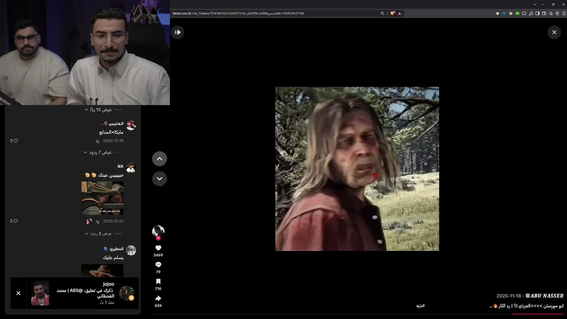
Task: Go to the previous video
Action: tap(159, 159)
